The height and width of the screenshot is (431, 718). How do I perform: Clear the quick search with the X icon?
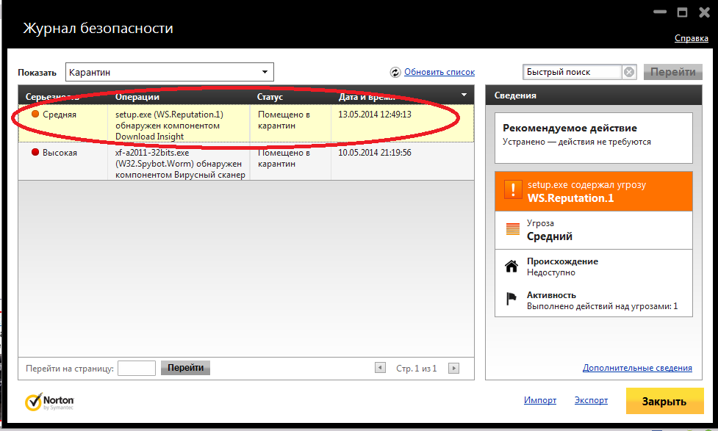tap(629, 72)
